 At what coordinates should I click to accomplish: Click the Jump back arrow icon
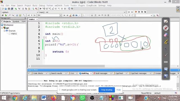(129, 12)
